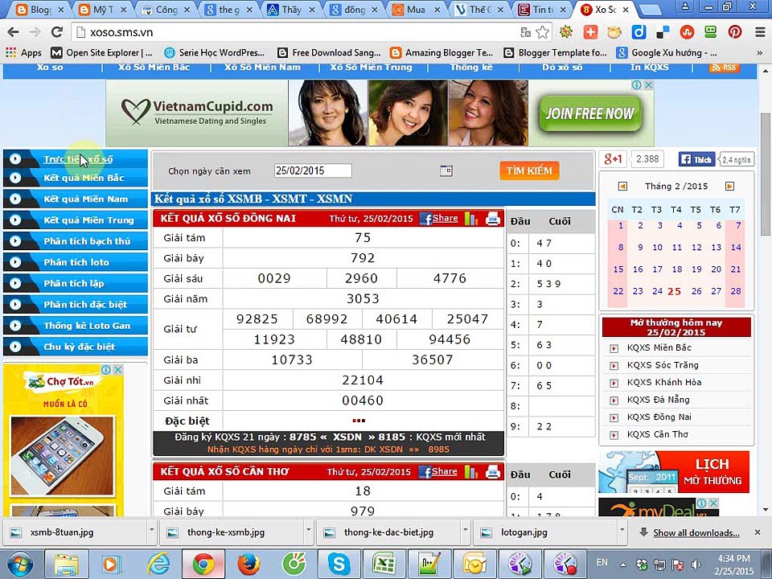Close the downloads bar
The height and width of the screenshot is (579, 772).
[758, 532]
